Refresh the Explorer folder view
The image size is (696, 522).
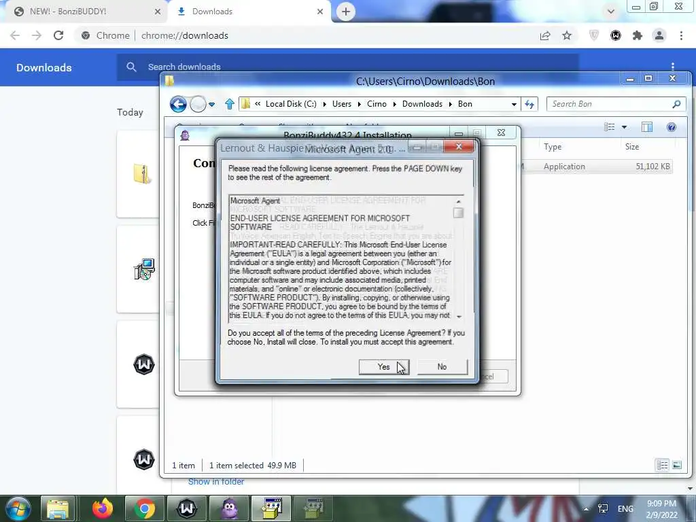(x=529, y=104)
